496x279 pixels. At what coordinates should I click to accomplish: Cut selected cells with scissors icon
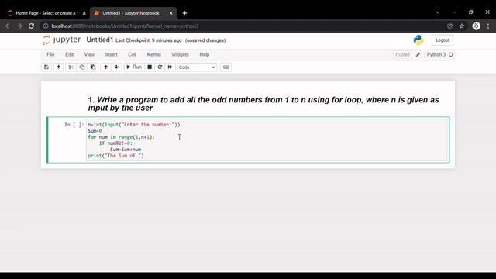point(71,67)
